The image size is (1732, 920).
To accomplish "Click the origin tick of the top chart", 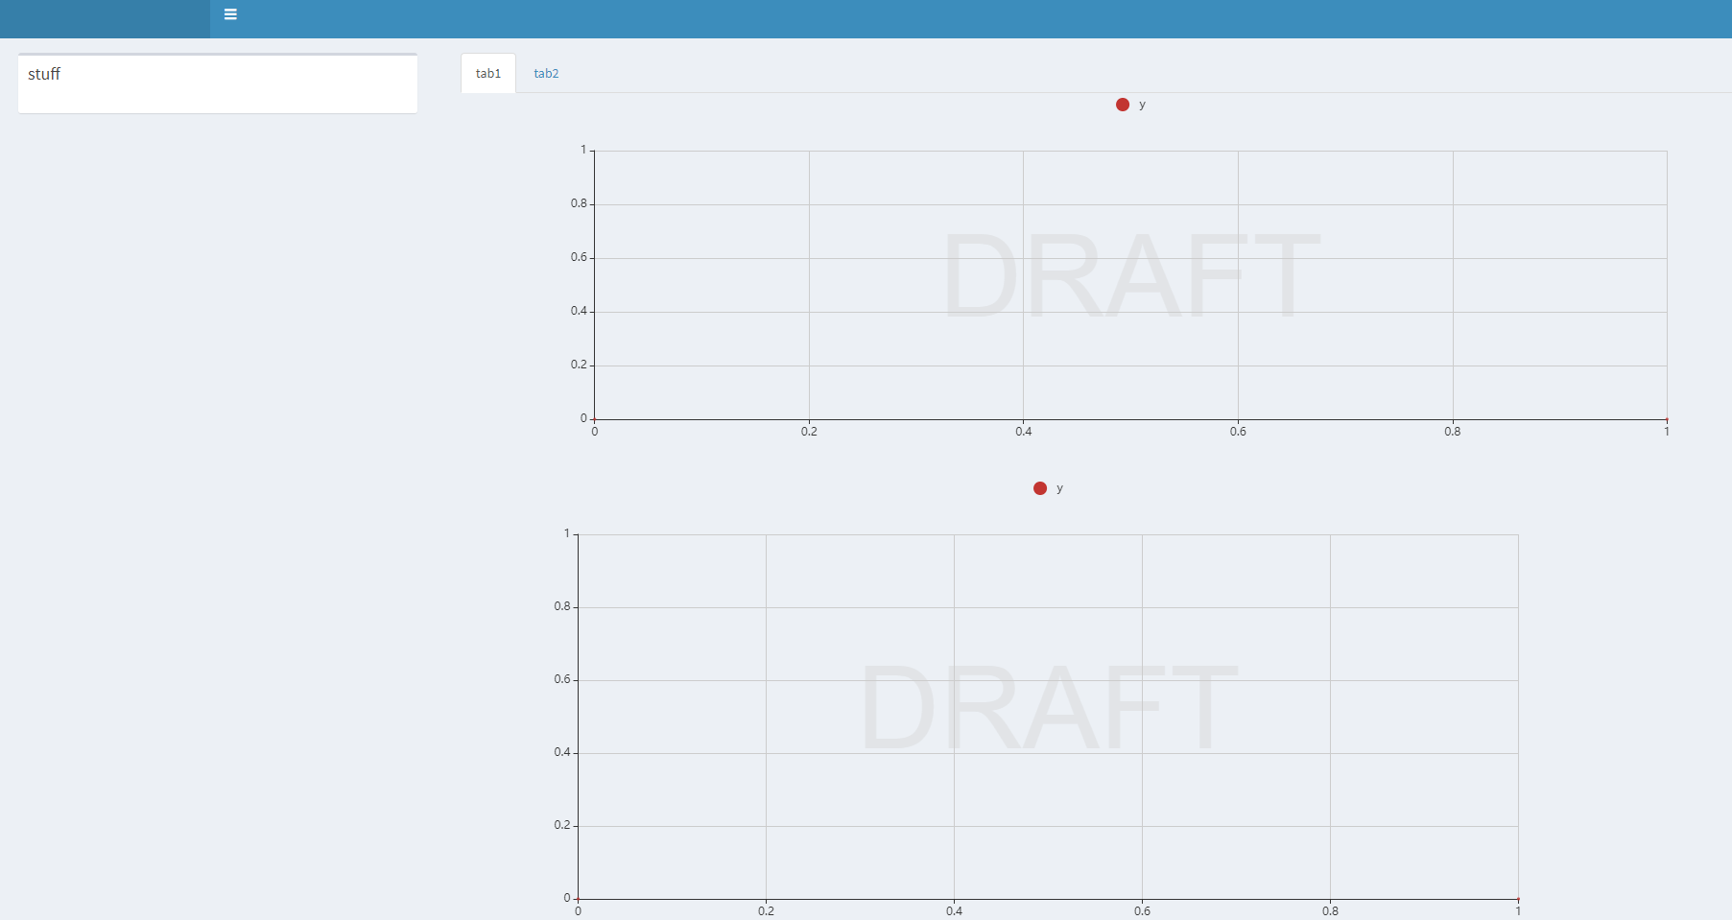I will [594, 419].
